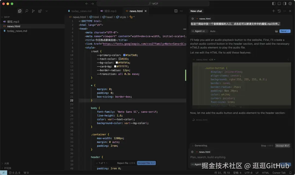Accept all changes in chat
295x175 pixels.
tap(283, 146)
